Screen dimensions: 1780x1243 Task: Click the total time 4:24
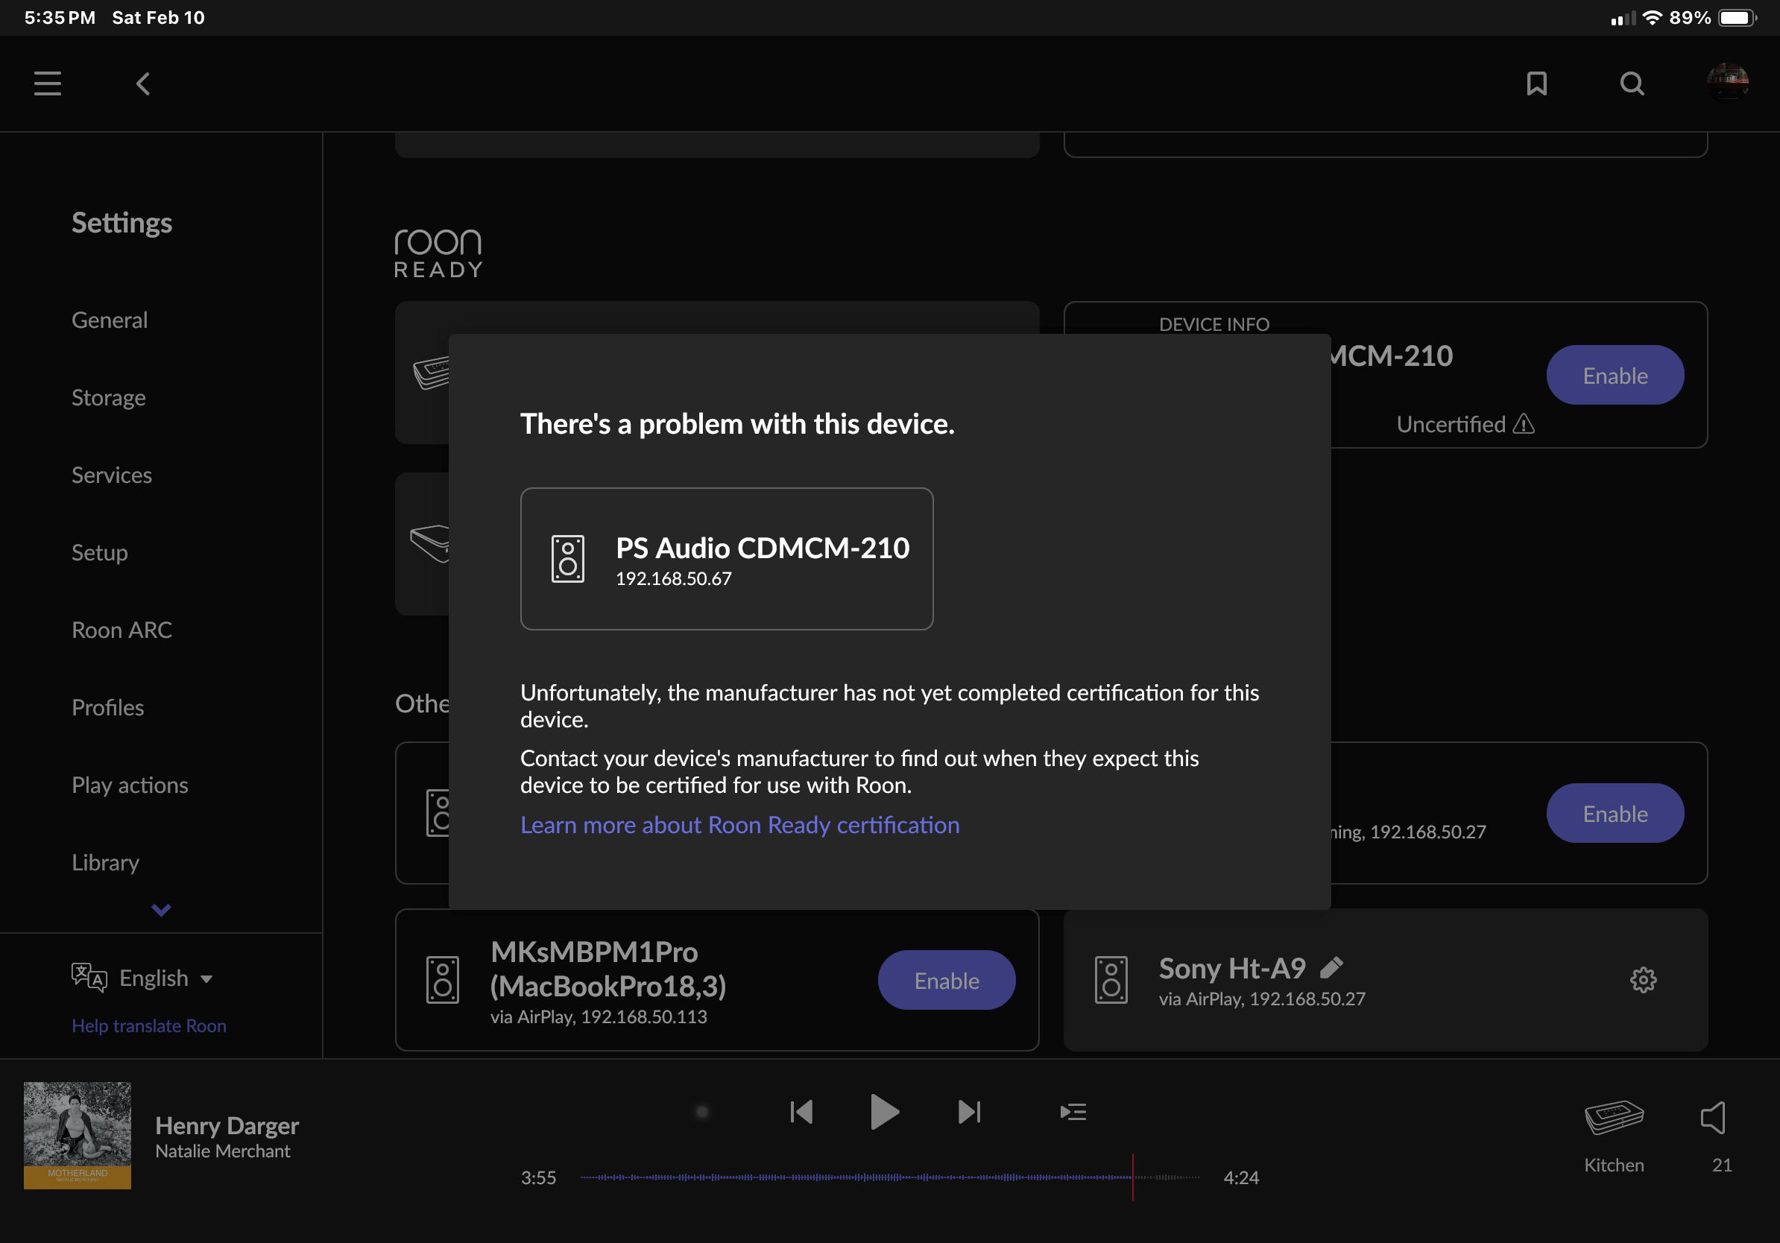tap(1240, 1177)
